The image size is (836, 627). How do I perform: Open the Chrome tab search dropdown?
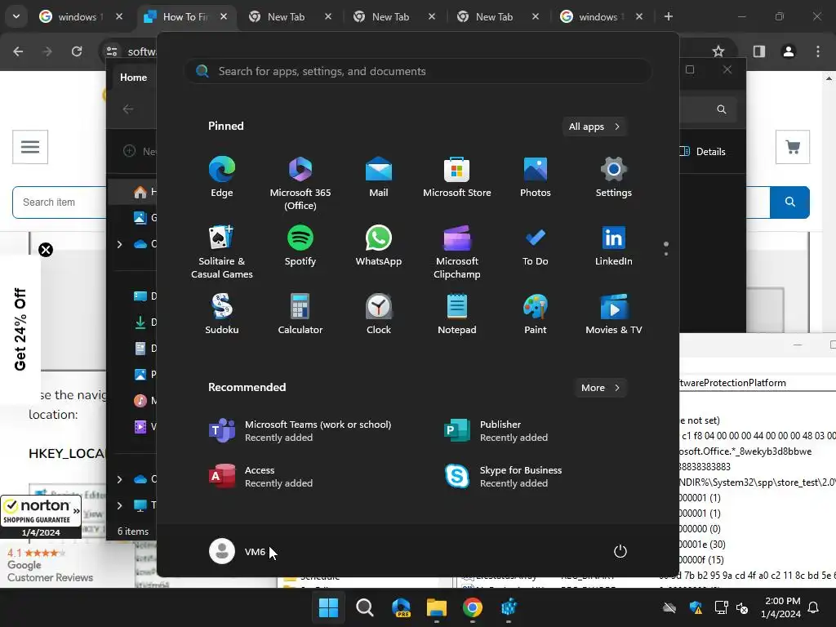[x=16, y=16]
